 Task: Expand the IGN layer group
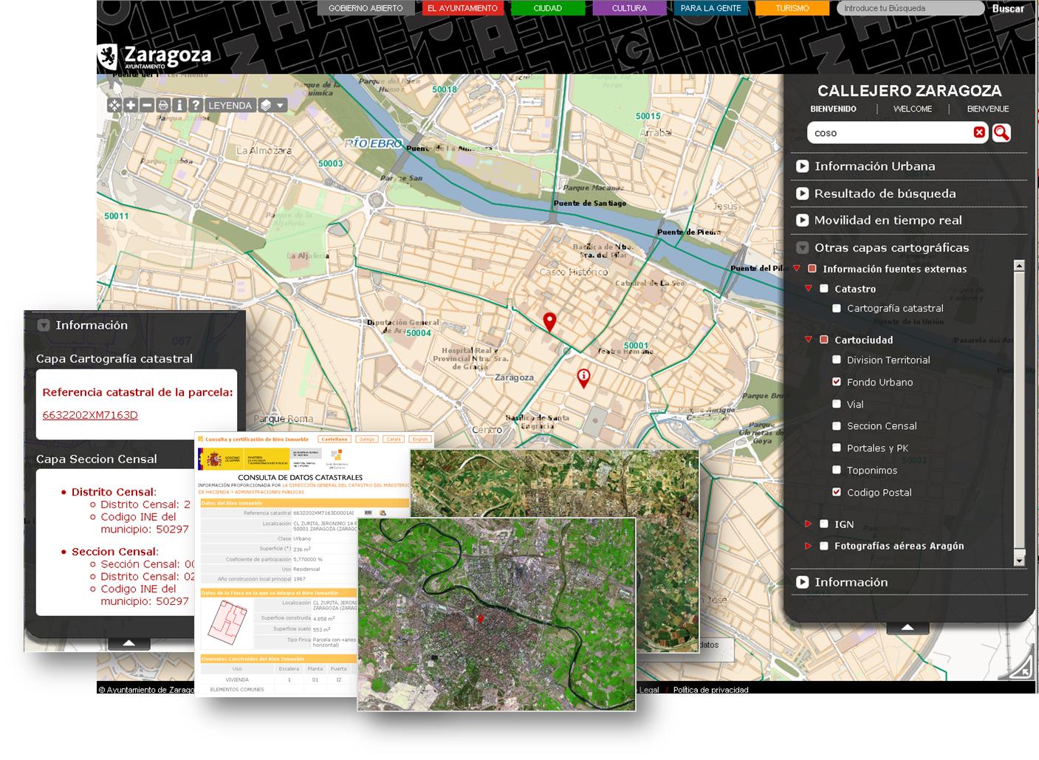click(809, 524)
